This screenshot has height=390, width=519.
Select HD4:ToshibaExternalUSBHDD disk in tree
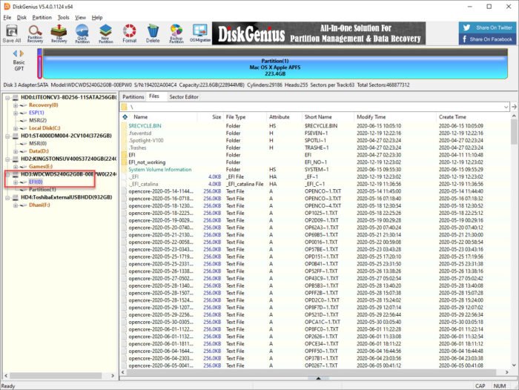pos(66,197)
